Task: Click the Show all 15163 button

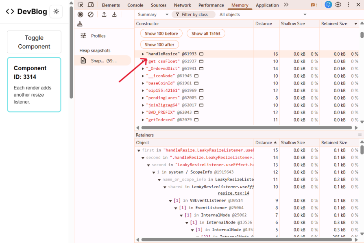Action: tap(206, 33)
